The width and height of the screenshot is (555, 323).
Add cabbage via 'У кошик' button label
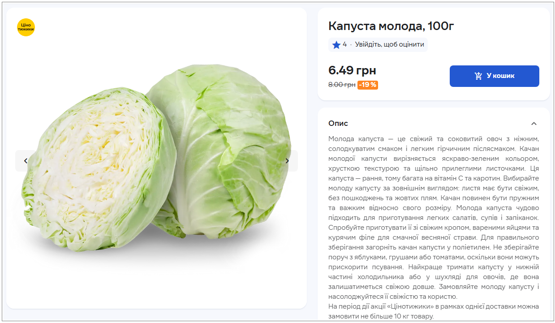500,76
